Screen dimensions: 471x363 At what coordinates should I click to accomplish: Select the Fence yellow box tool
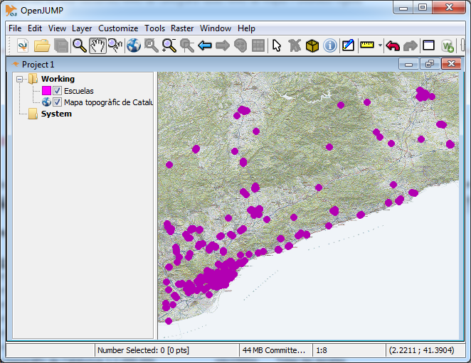coord(312,45)
